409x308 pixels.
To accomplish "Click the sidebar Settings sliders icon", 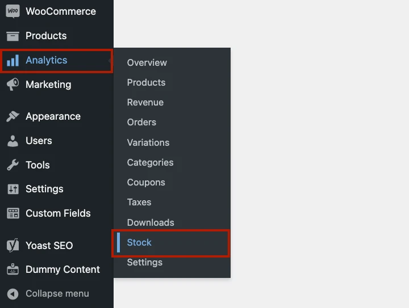I will tap(12, 189).
